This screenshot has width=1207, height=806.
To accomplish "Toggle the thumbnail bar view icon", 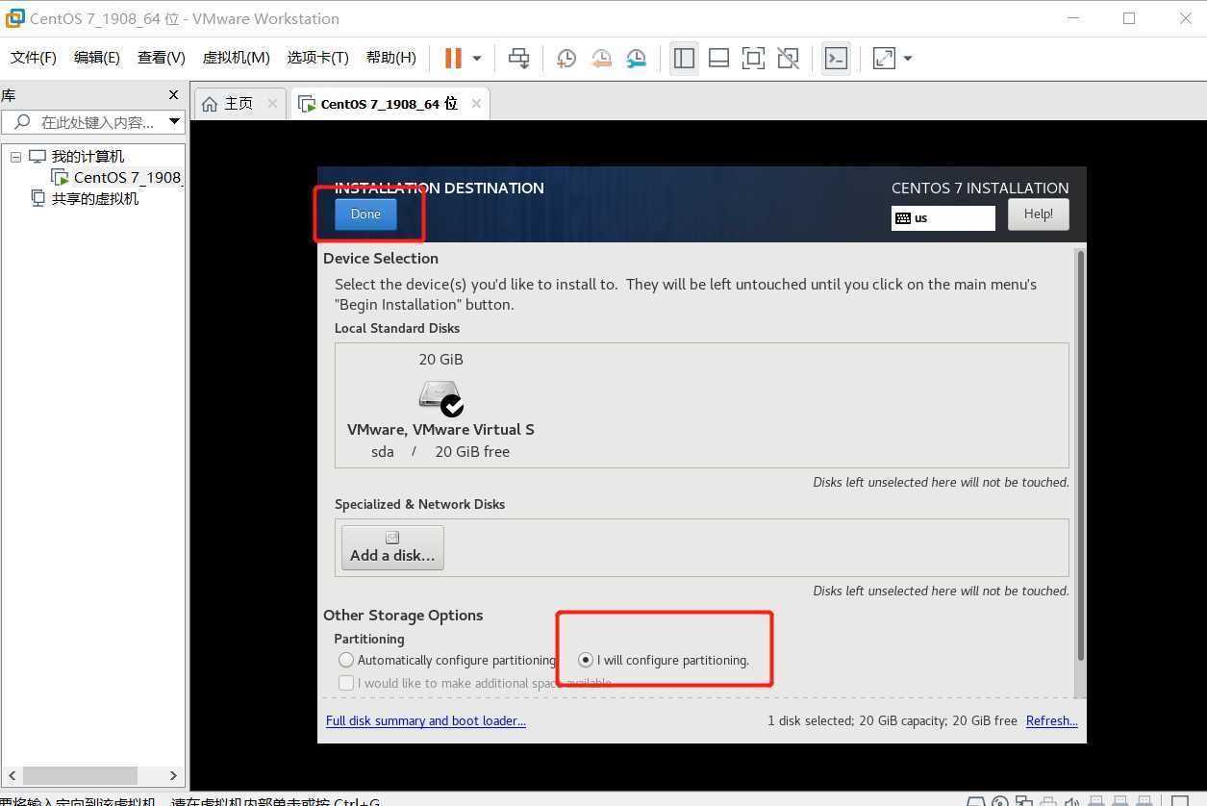I will 718,58.
